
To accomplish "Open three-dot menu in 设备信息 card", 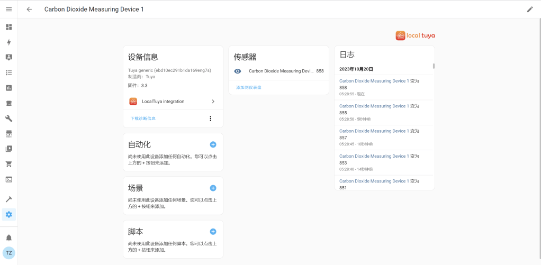I will tap(210, 118).
